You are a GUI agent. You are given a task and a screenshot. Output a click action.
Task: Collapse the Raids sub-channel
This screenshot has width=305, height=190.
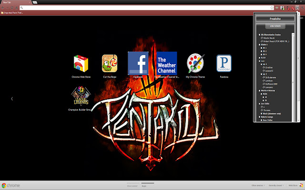pos(261,94)
